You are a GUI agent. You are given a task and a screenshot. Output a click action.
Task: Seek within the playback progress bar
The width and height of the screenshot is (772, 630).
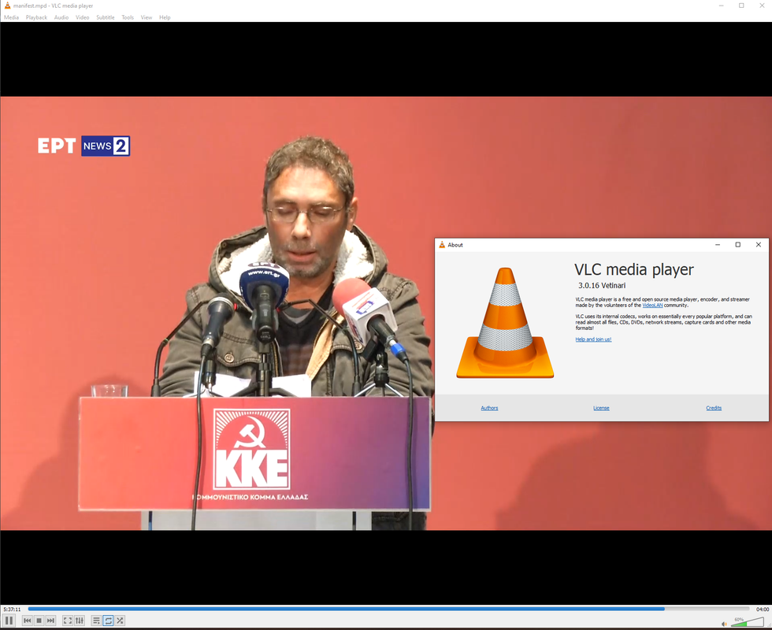(388, 609)
